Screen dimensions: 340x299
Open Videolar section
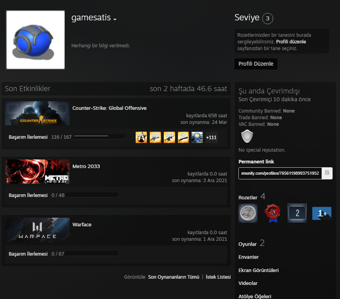pos(248,283)
